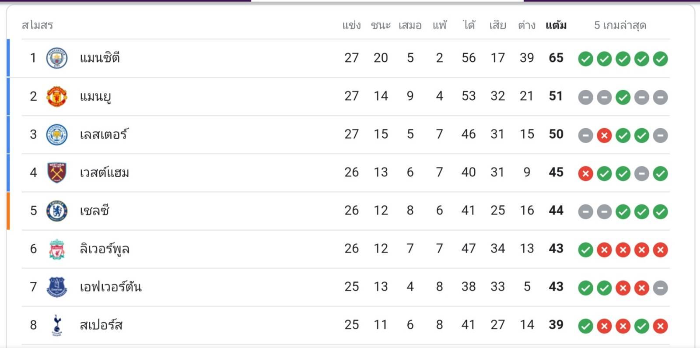Click the Manchester City club crest
The image size is (700, 348).
pos(57,58)
